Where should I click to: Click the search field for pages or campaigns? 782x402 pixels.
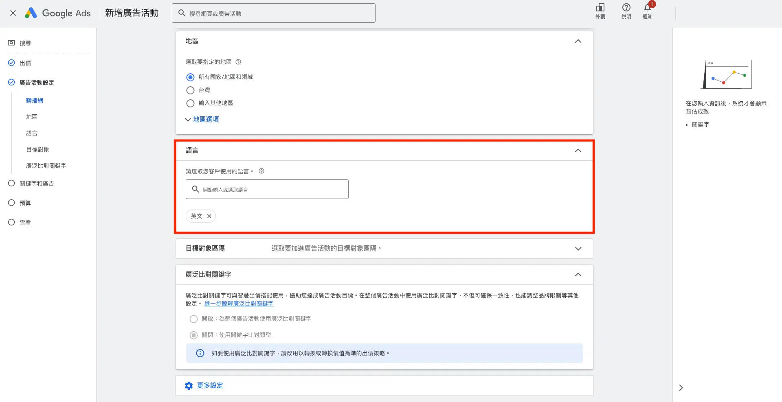[x=274, y=13]
